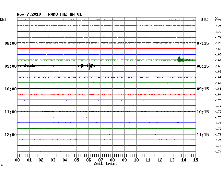
Task: Select the '10:00' CET time label
Action: click(x=11, y=89)
